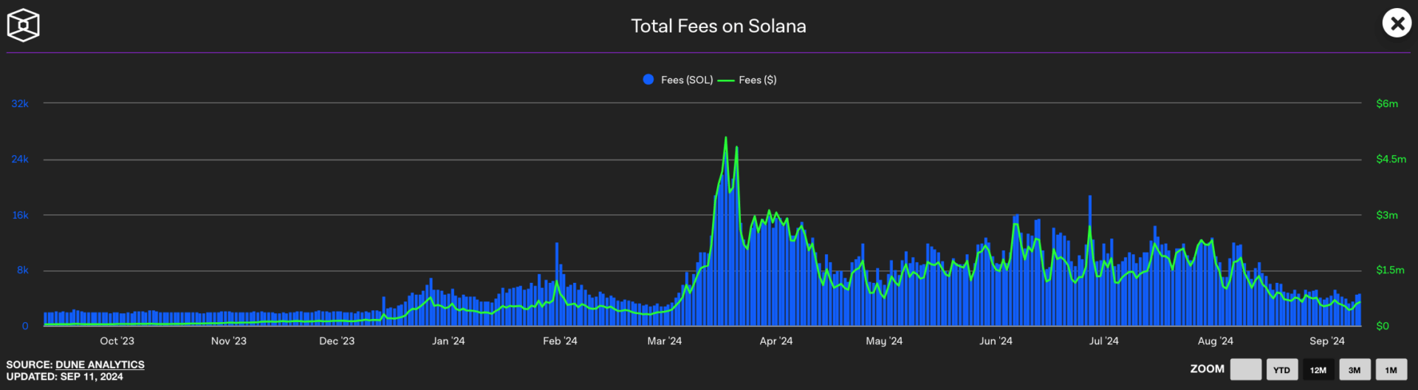The width and height of the screenshot is (1418, 390).
Task: Click the green line's highest peak in March
Action: 725,138
